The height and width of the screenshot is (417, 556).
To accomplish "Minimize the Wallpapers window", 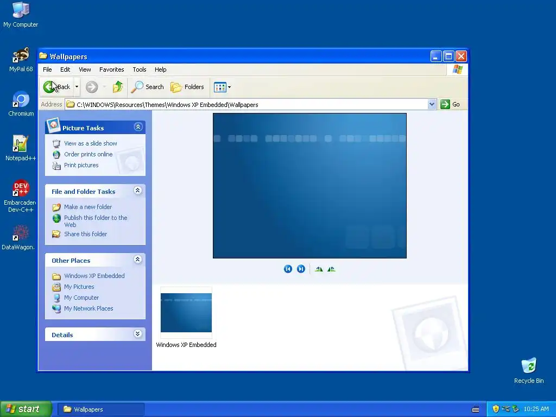I will [436, 56].
